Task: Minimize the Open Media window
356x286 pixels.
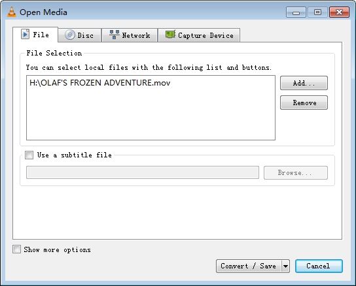Action: 296,12
